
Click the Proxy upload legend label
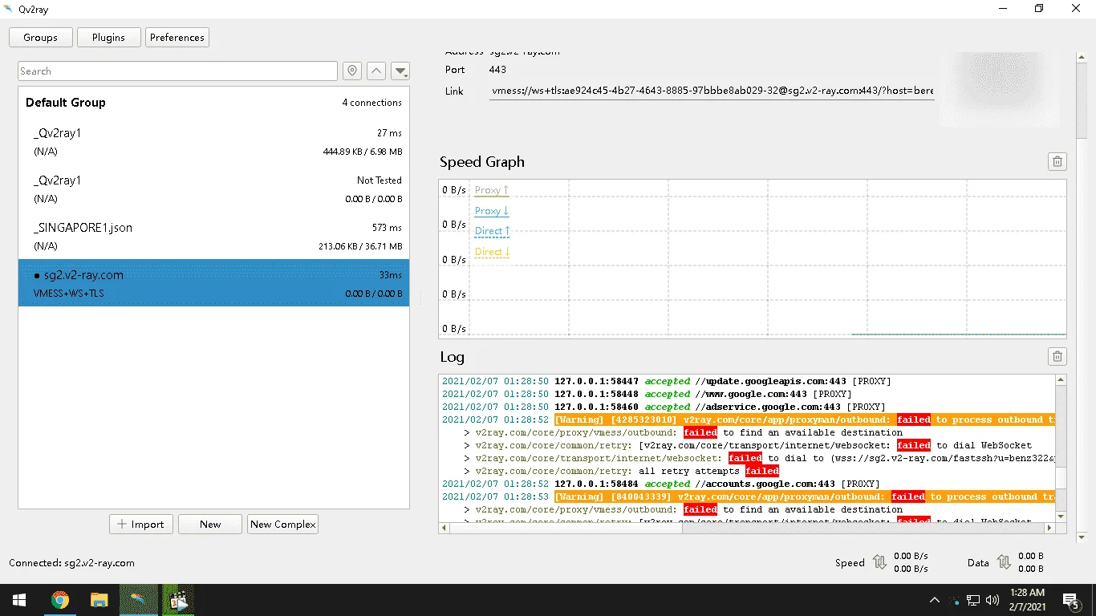(x=492, y=190)
